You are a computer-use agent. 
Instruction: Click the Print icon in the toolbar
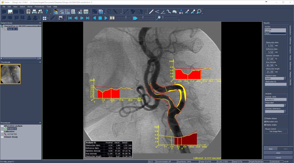click(x=34, y=12)
